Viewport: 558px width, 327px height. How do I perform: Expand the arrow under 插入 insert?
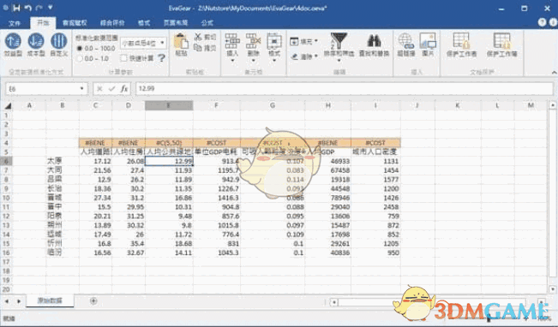point(232,61)
